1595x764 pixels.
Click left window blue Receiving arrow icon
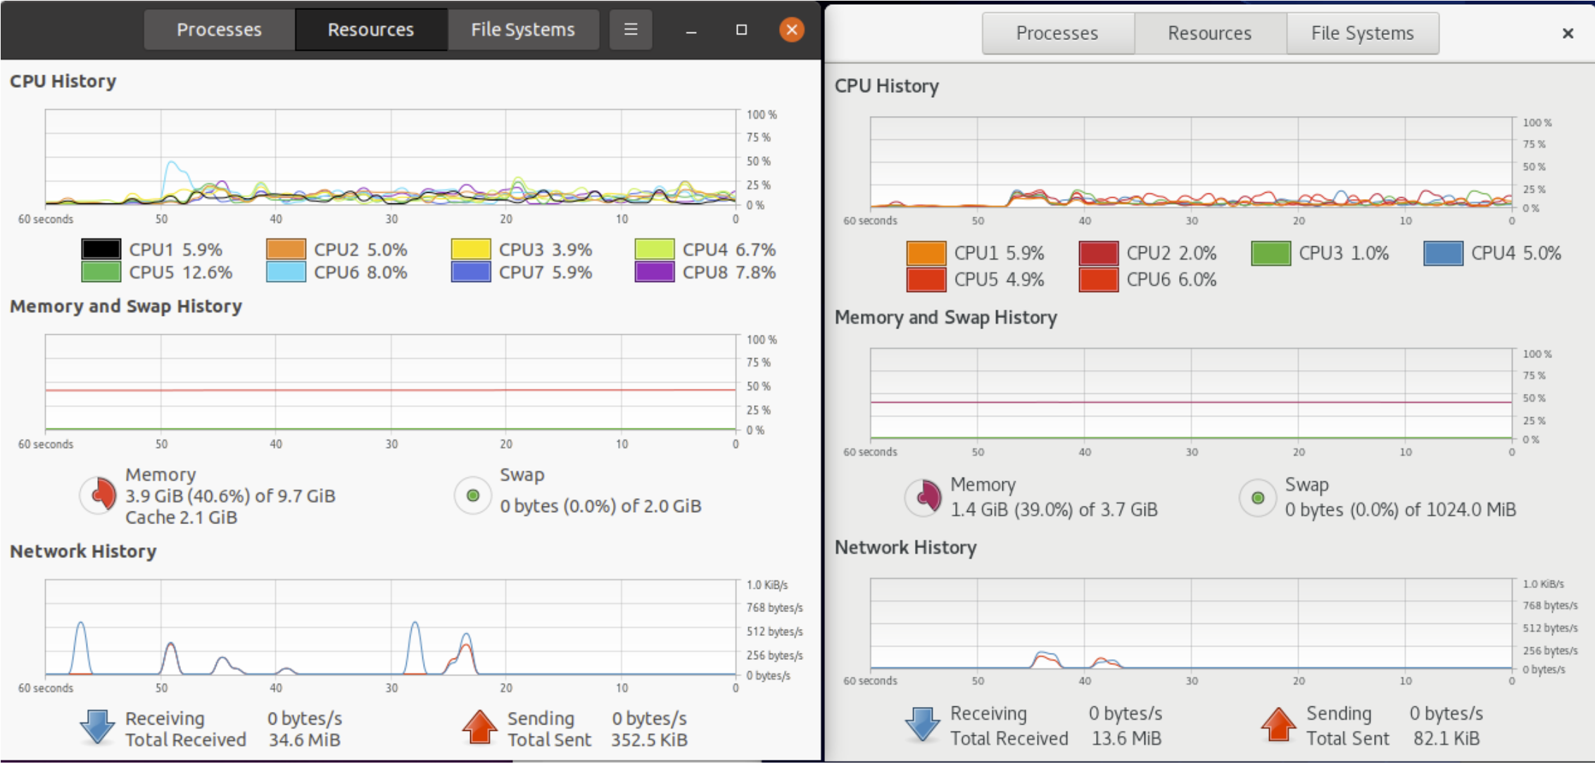click(97, 727)
